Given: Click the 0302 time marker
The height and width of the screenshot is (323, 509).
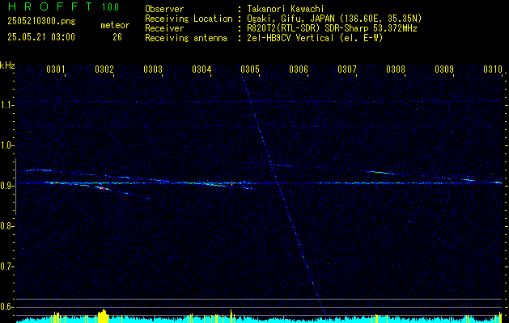Looking at the screenshot, I should tap(104, 69).
